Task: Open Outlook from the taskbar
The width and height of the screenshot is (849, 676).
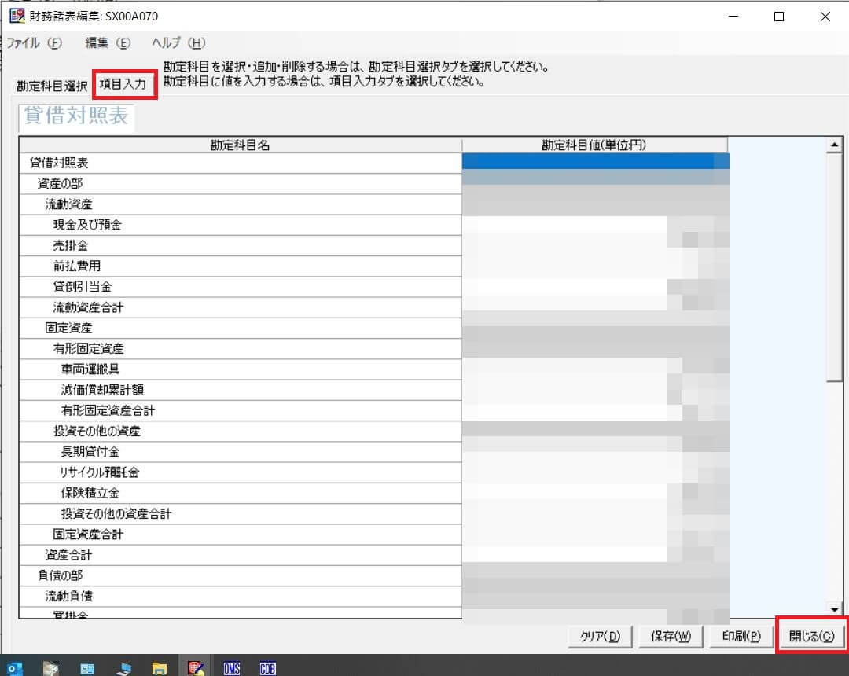Action: (x=14, y=668)
